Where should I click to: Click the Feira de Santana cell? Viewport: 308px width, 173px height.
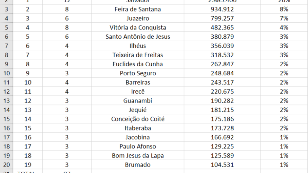(x=138, y=9)
